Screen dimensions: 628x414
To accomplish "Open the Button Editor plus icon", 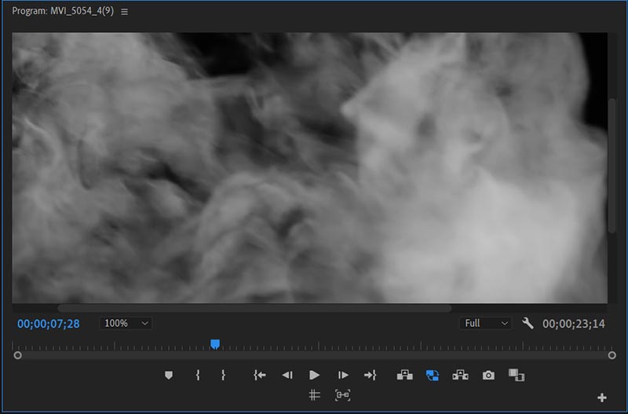I will (x=602, y=398).
